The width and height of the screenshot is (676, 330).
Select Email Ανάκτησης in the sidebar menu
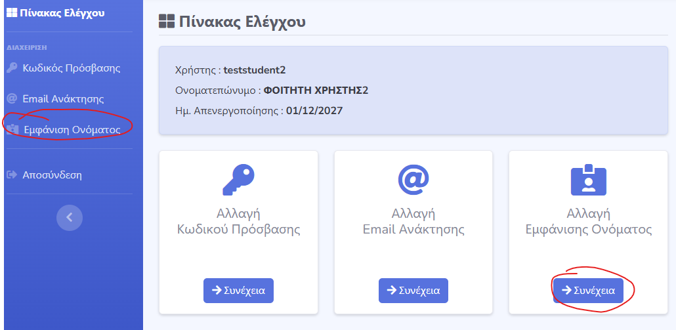click(x=63, y=98)
